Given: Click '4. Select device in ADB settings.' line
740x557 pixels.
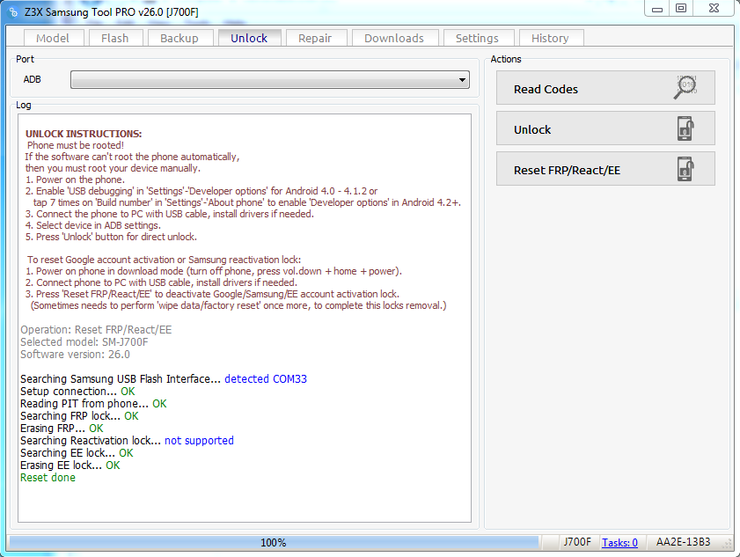Looking at the screenshot, I should pyautogui.click(x=93, y=225).
